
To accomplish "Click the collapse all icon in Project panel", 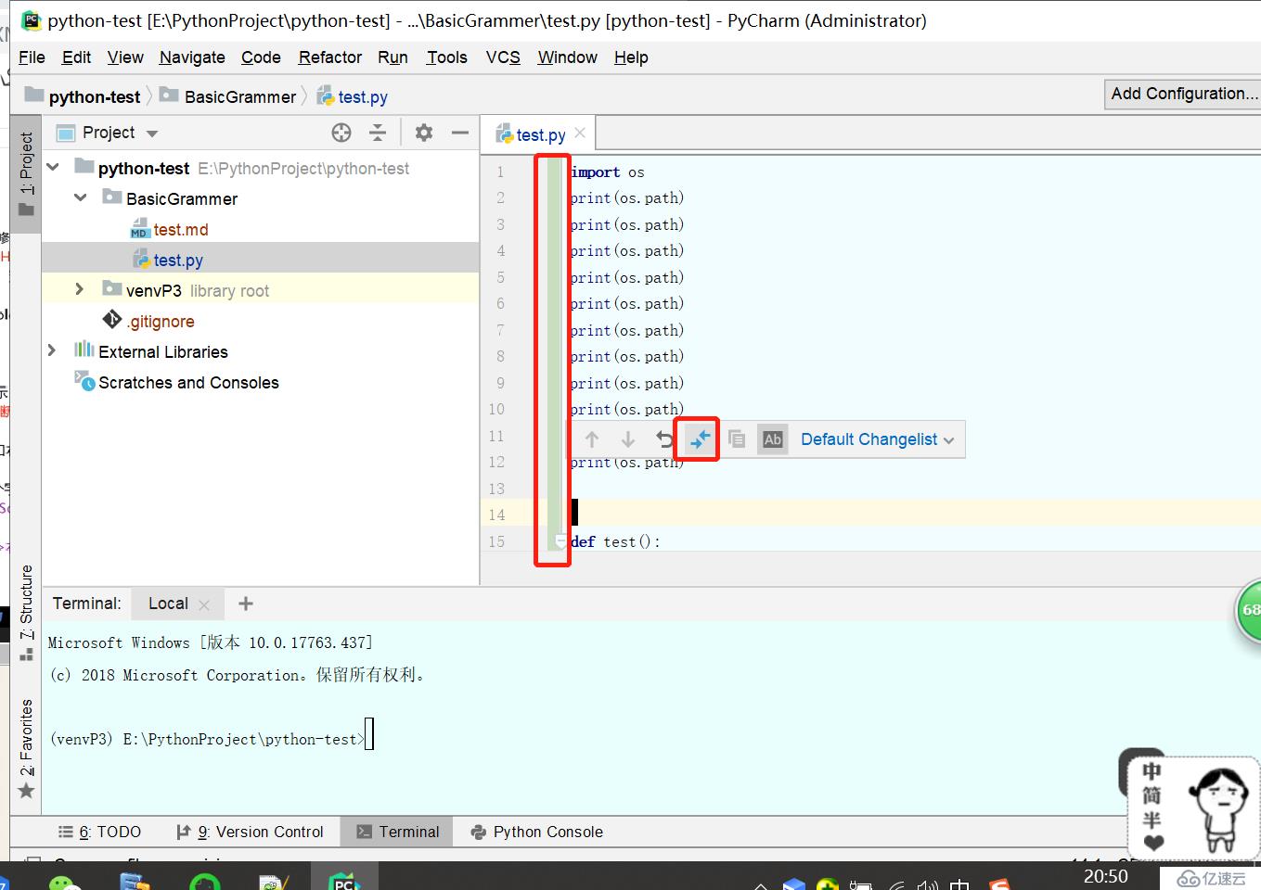I will pyautogui.click(x=378, y=133).
